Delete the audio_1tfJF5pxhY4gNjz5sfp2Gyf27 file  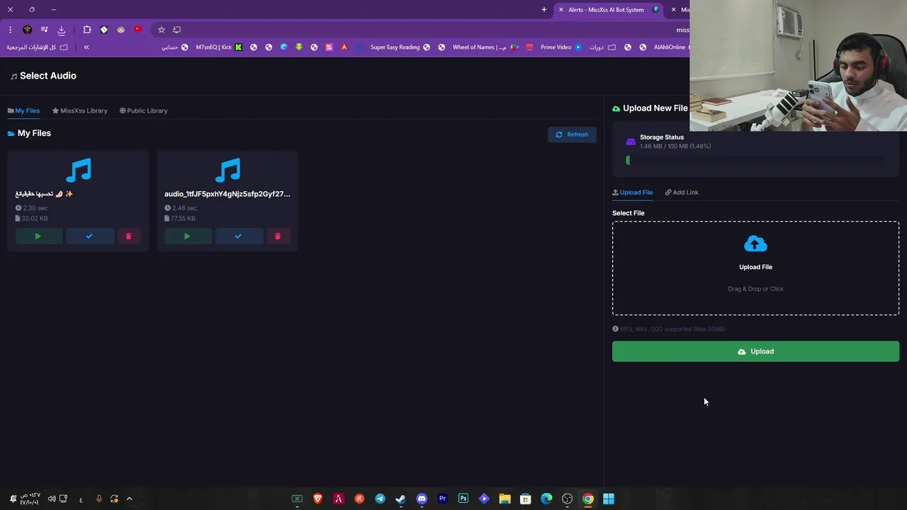point(277,236)
